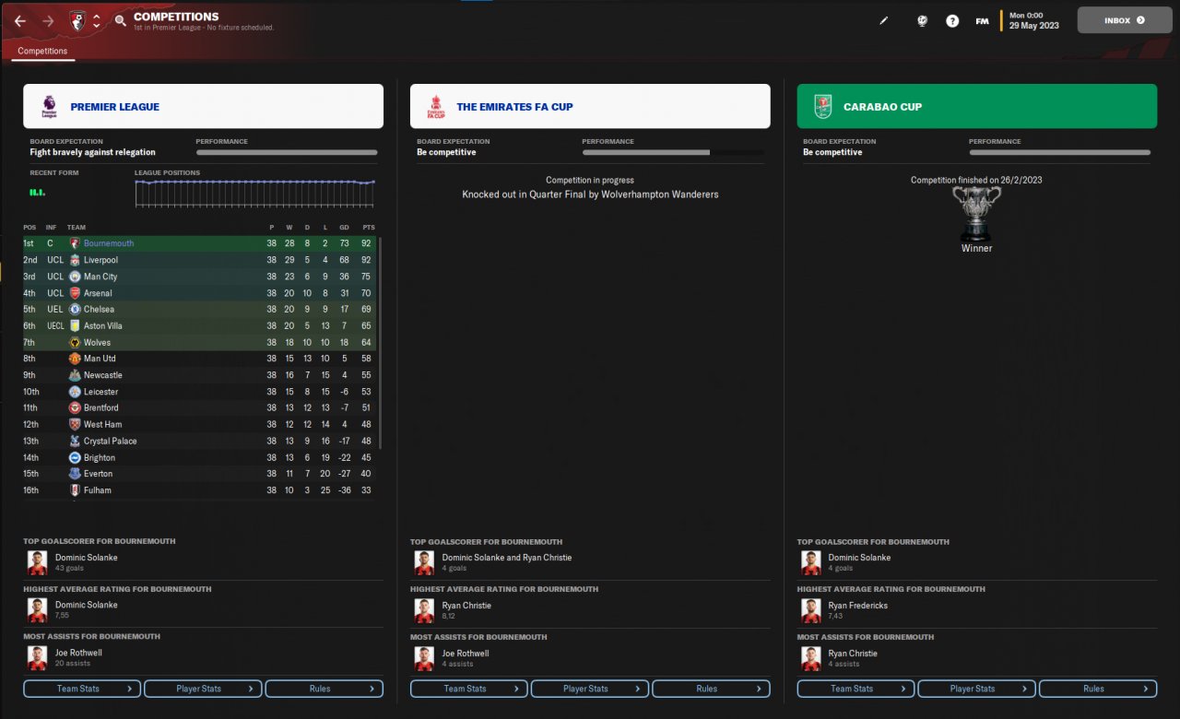
Task: Click the Emirates FA Cup logo
Action: coord(435,107)
